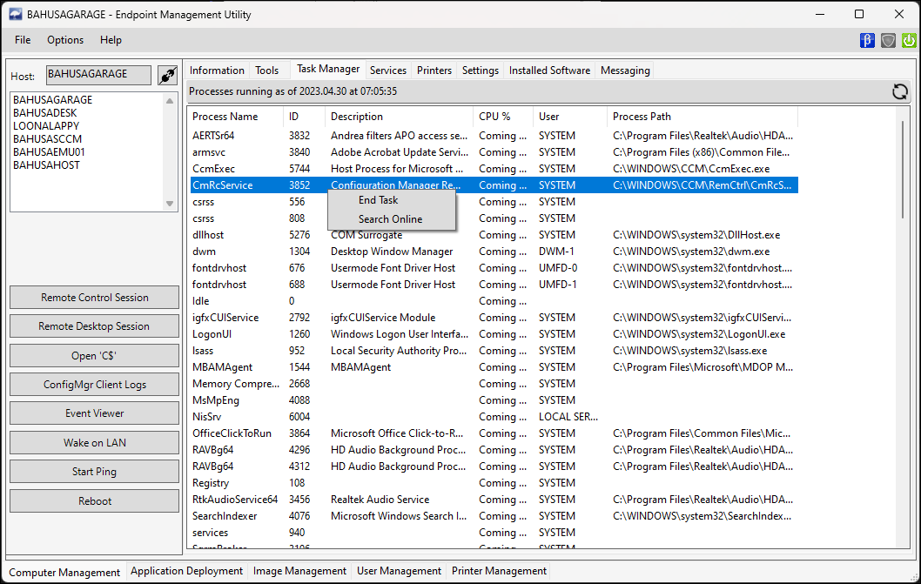The width and height of the screenshot is (921, 584).
Task: Sort by Description column header
Action: point(400,117)
